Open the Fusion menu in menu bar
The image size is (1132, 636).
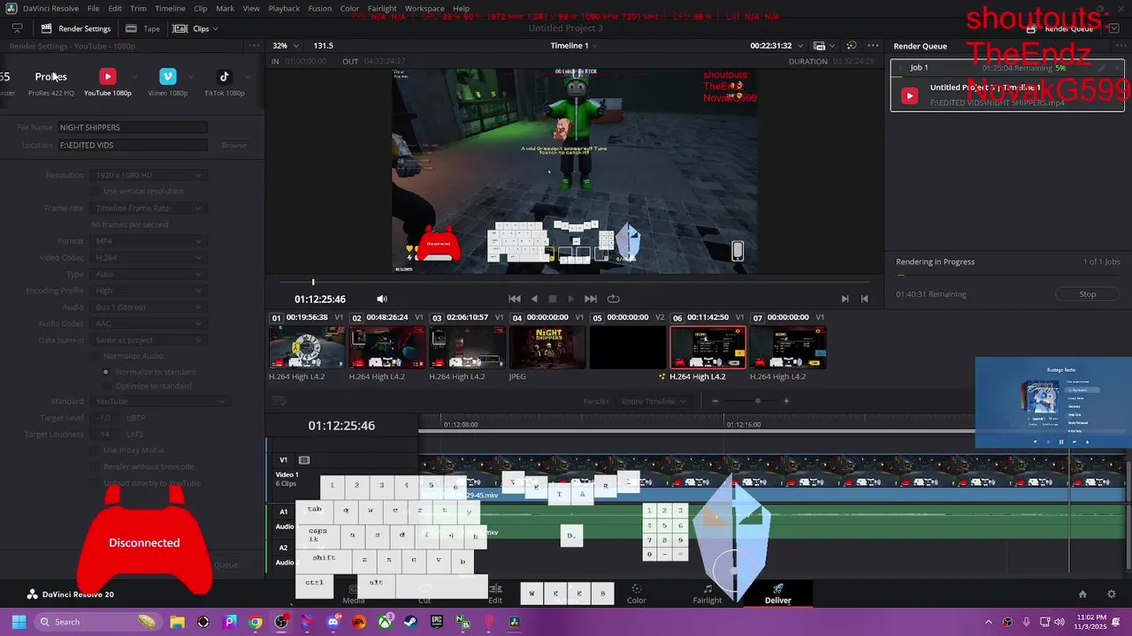[320, 8]
